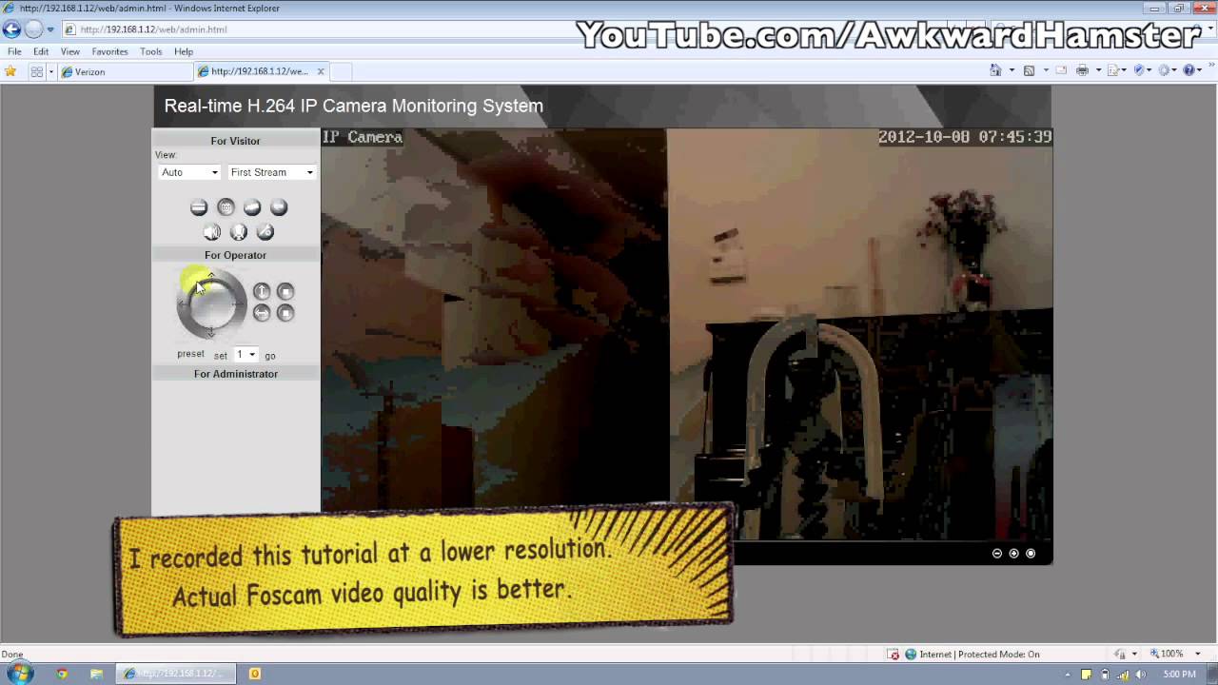Expand the Home button dropdown arrow
1218x685 pixels.
pyautogui.click(x=1012, y=69)
